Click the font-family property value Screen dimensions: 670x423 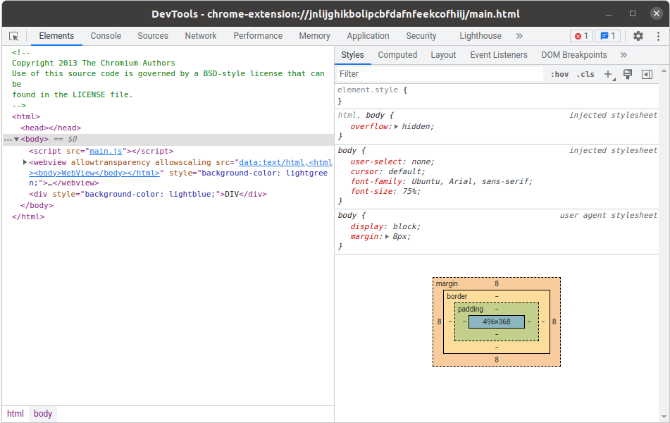[471, 181]
